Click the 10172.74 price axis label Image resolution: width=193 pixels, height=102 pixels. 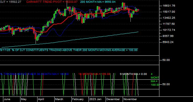(169, 30)
